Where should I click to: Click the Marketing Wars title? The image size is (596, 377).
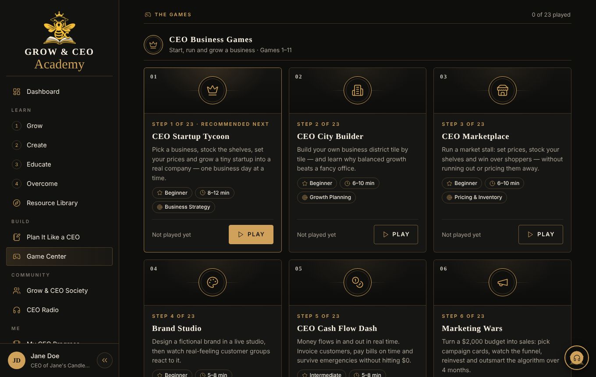click(472, 328)
